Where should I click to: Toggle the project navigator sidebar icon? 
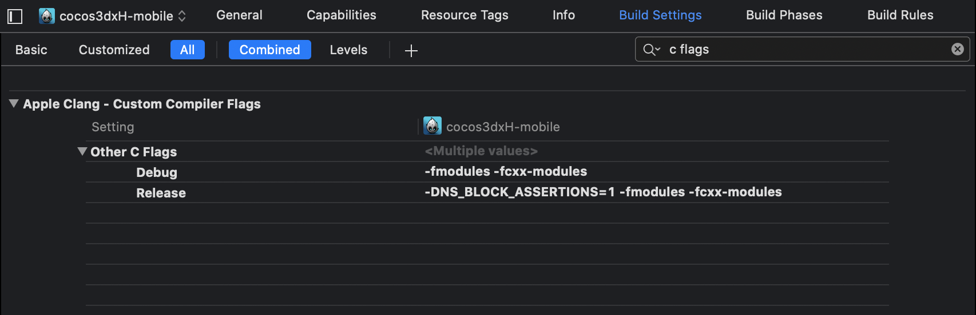(15, 16)
